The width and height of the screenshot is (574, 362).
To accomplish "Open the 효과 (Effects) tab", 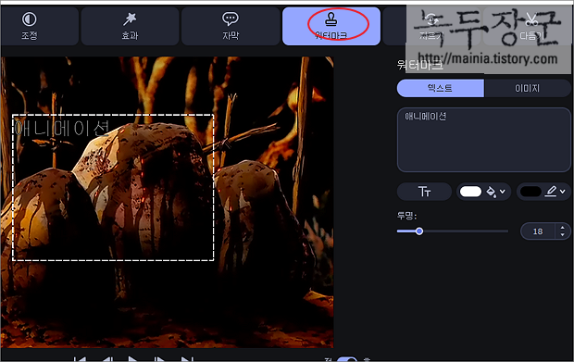I will pyautogui.click(x=130, y=26).
